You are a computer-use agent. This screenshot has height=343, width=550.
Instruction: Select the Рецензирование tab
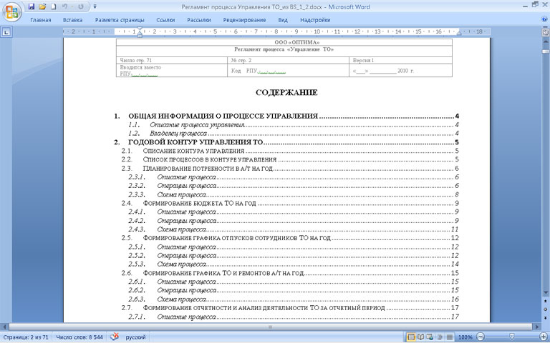(x=244, y=20)
